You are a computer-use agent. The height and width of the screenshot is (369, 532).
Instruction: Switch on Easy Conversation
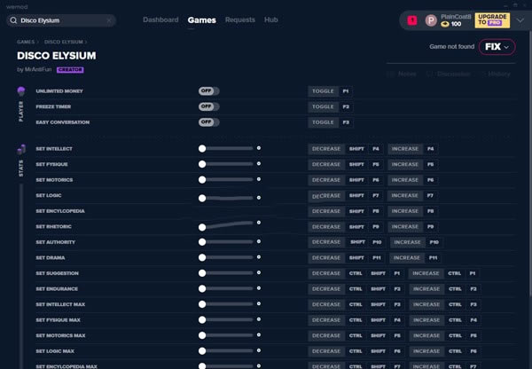click(x=209, y=122)
